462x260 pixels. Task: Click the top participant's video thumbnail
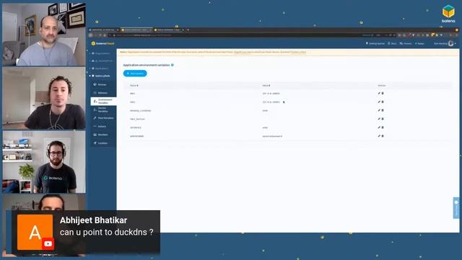click(44, 34)
